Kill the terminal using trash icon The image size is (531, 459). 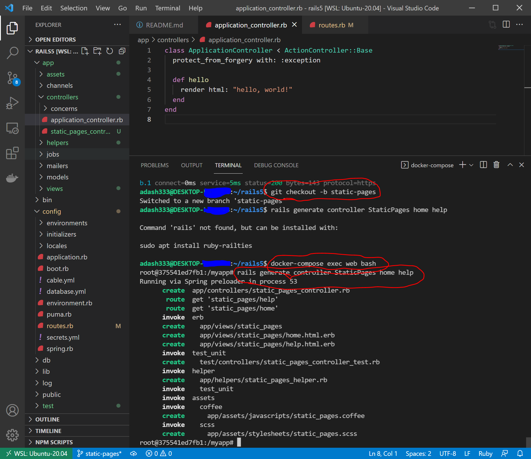coord(496,165)
